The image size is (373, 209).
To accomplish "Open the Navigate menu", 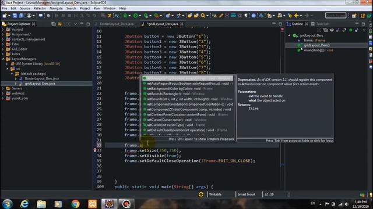I will pos(56,8).
